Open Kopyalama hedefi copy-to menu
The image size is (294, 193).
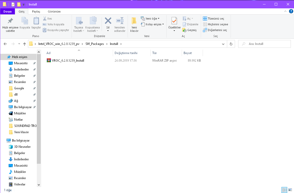93,25
